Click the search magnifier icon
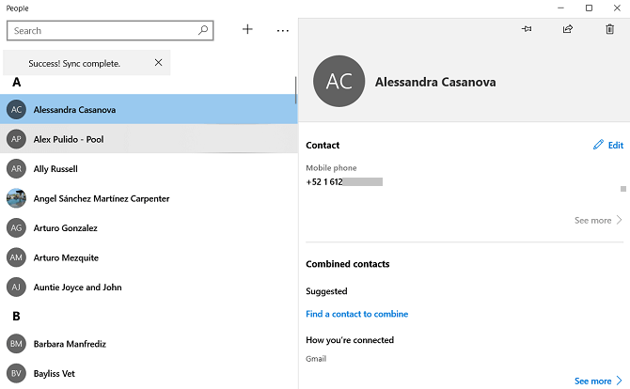The width and height of the screenshot is (630, 389). 203,30
